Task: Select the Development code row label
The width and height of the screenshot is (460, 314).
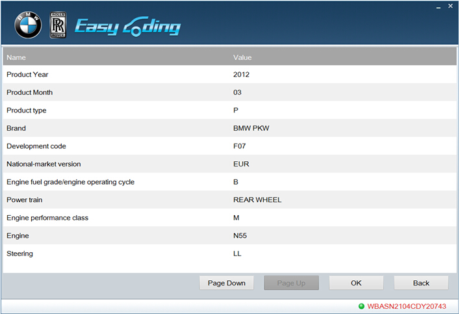Action: tap(36, 146)
